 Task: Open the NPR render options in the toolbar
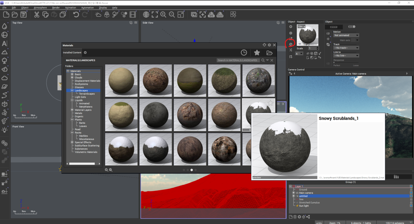click(x=210, y=14)
